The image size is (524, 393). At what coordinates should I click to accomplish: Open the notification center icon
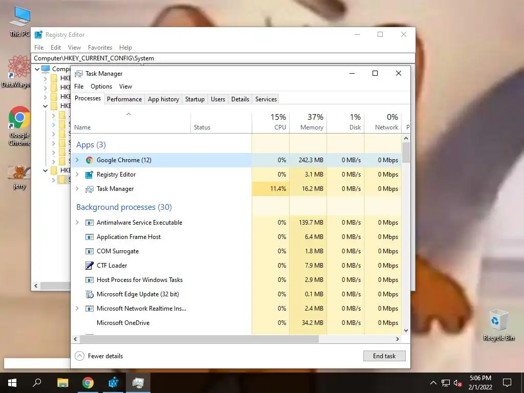[x=507, y=383]
